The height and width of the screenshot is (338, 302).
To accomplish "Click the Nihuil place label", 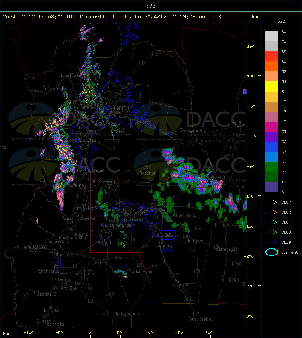I will [104, 243].
